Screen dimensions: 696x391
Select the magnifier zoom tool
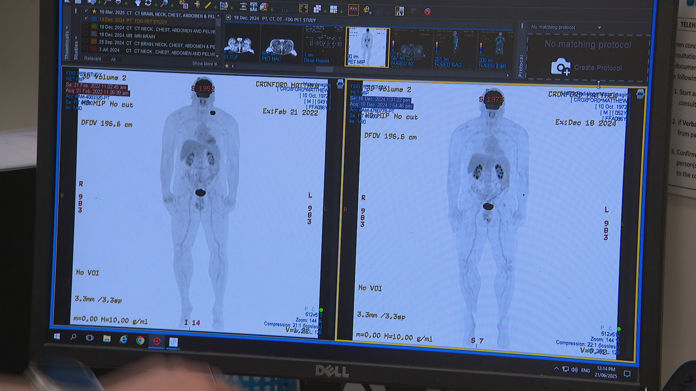[x=164, y=4]
